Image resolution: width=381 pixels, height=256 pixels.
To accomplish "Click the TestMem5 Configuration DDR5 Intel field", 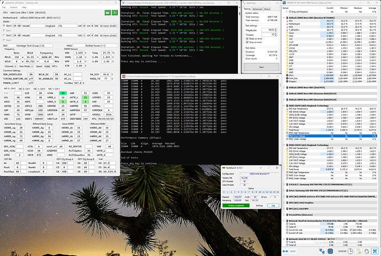I will [260, 174].
